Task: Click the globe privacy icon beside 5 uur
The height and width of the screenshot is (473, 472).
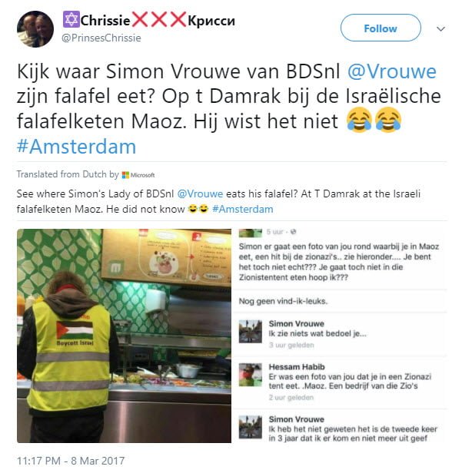Action: click(x=293, y=232)
